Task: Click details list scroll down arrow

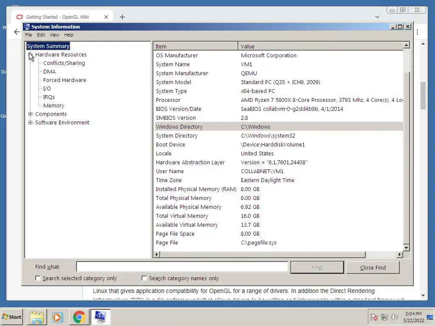Action: click(407, 248)
